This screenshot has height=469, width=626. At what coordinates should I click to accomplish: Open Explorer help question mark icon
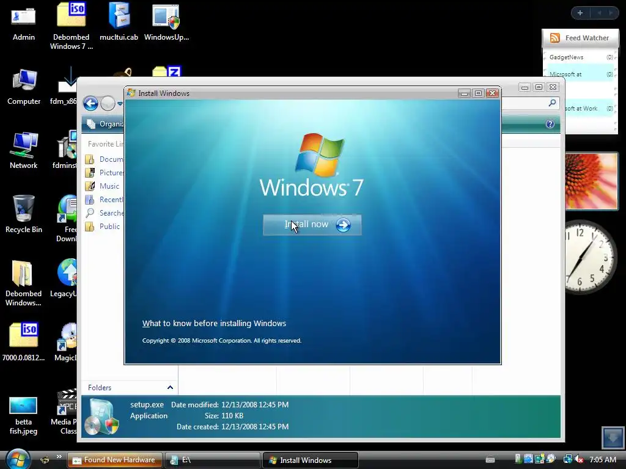[x=550, y=124]
